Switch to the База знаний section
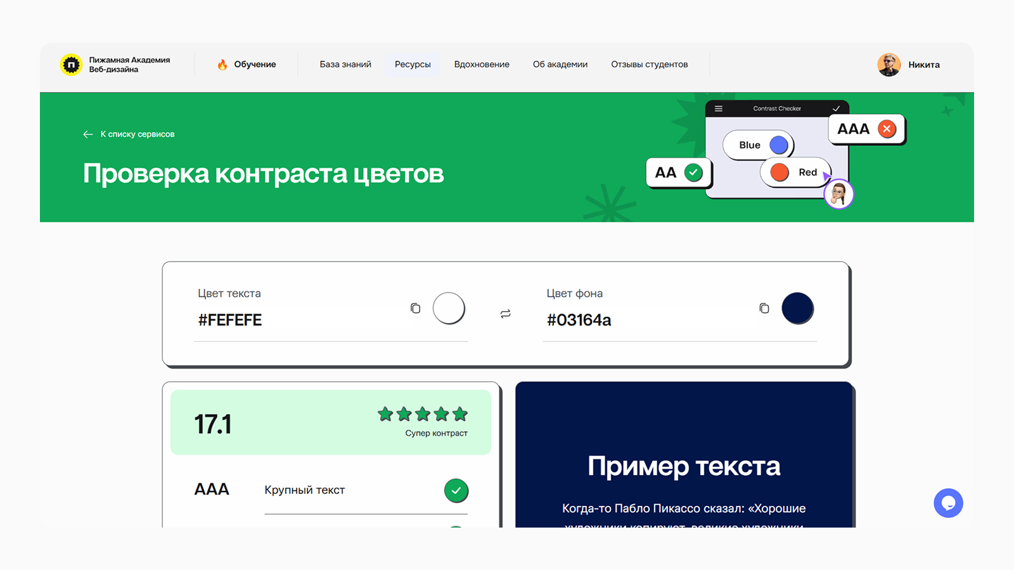 pyautogui.click(x=345, y=64)
